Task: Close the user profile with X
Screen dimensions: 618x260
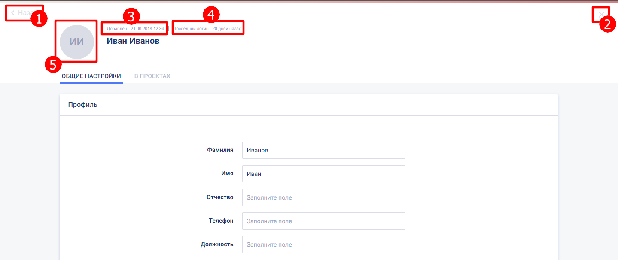Action: (x=601, y=14)
